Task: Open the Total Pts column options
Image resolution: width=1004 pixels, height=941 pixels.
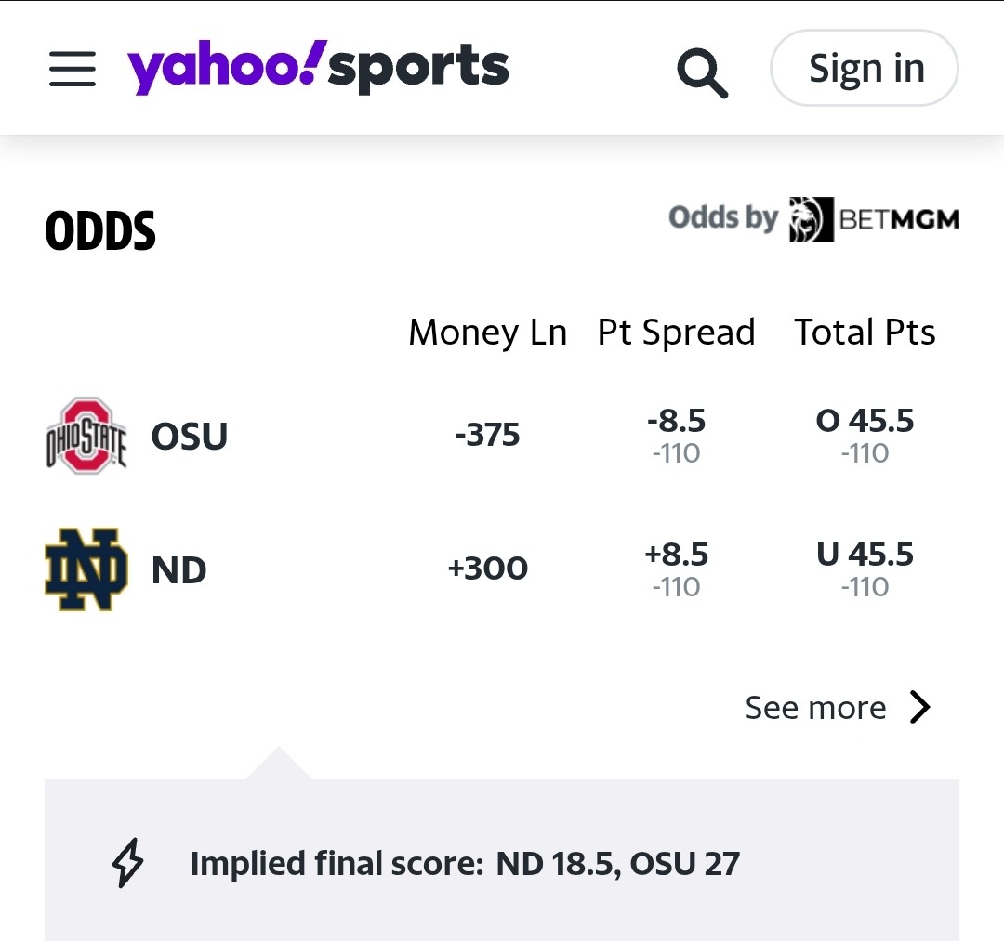Action: (x=864, y=332)
